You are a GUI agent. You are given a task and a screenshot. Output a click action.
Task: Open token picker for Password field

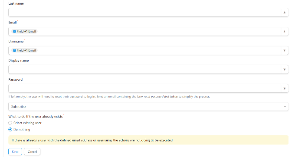pyautogui.click(x=285, y=88)
